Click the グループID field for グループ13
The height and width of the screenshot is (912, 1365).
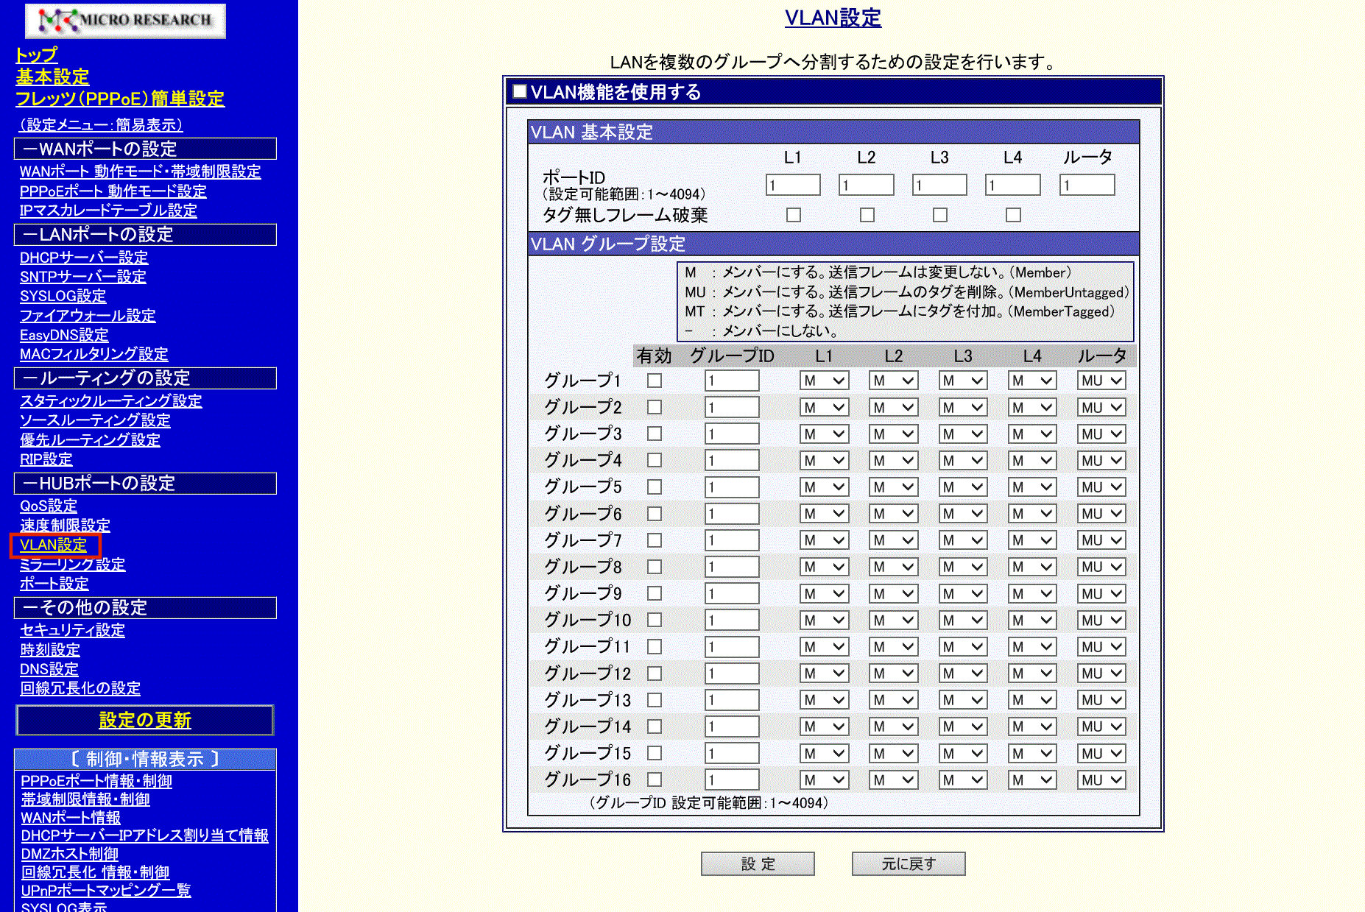click(732, 700)
